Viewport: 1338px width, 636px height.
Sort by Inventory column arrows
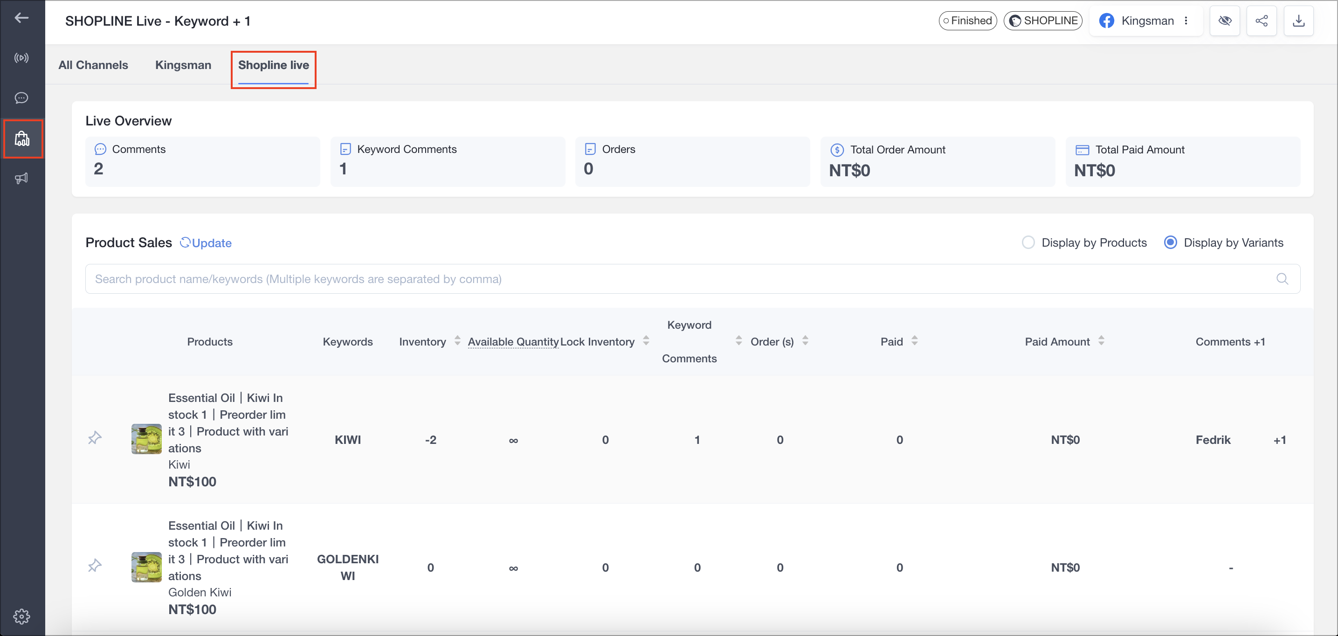click(458, 341)
